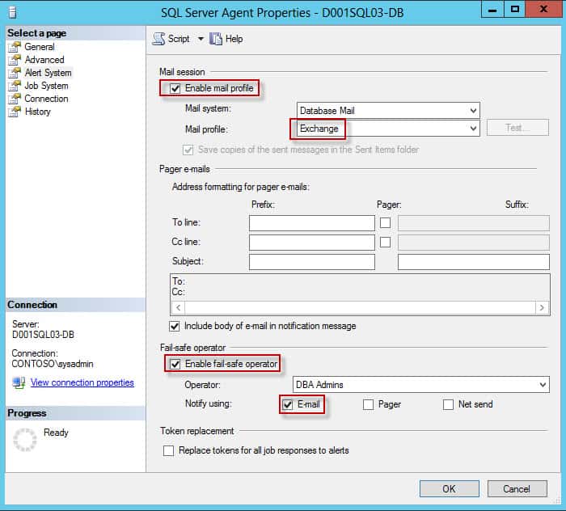This screenshot has width=566, height=511.
Task: Check the Net send notify checkbox
Action: [x=448, y=404]
